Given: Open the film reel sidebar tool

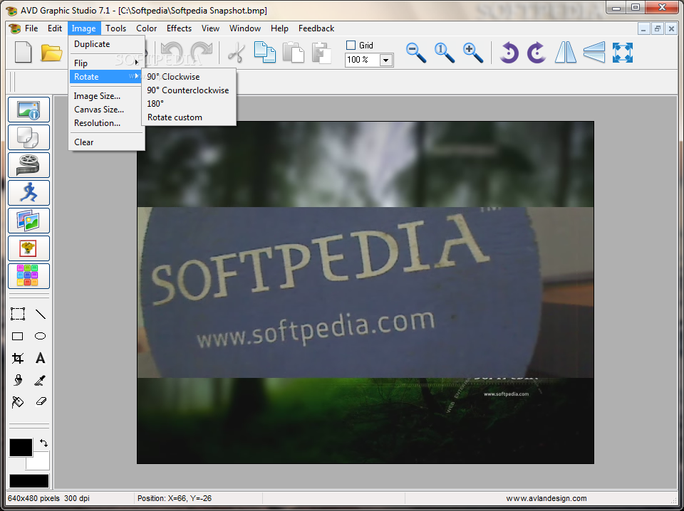Looking at the screenshot, I should click(x=28, y=165).
